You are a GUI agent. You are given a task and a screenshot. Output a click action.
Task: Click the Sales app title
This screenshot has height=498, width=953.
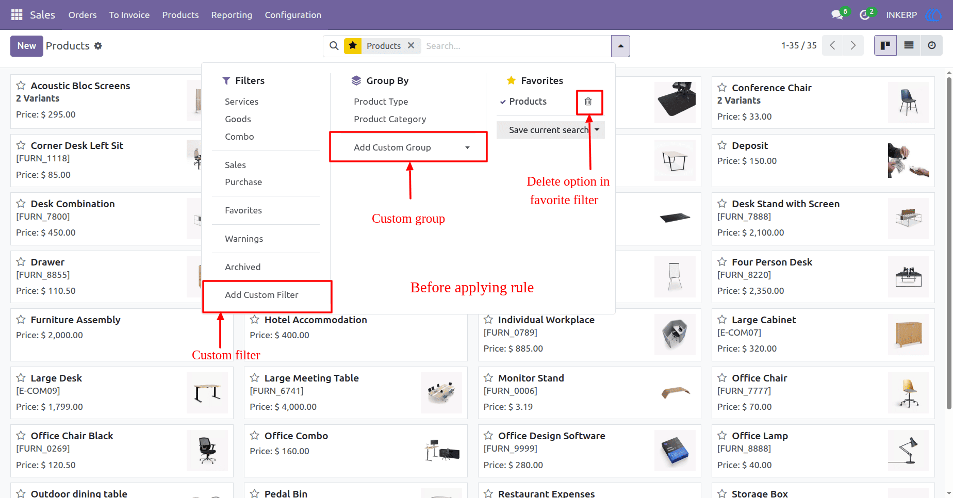[42, 15]
